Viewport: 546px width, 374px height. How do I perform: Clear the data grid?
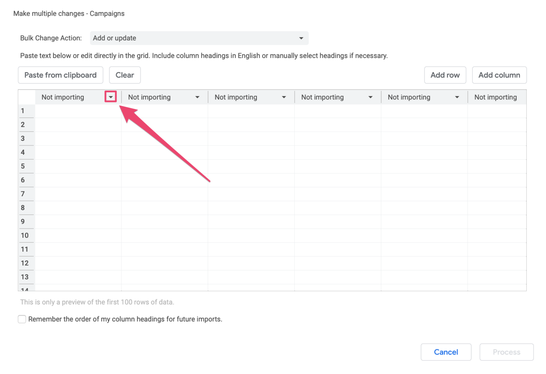pos(125,75)
